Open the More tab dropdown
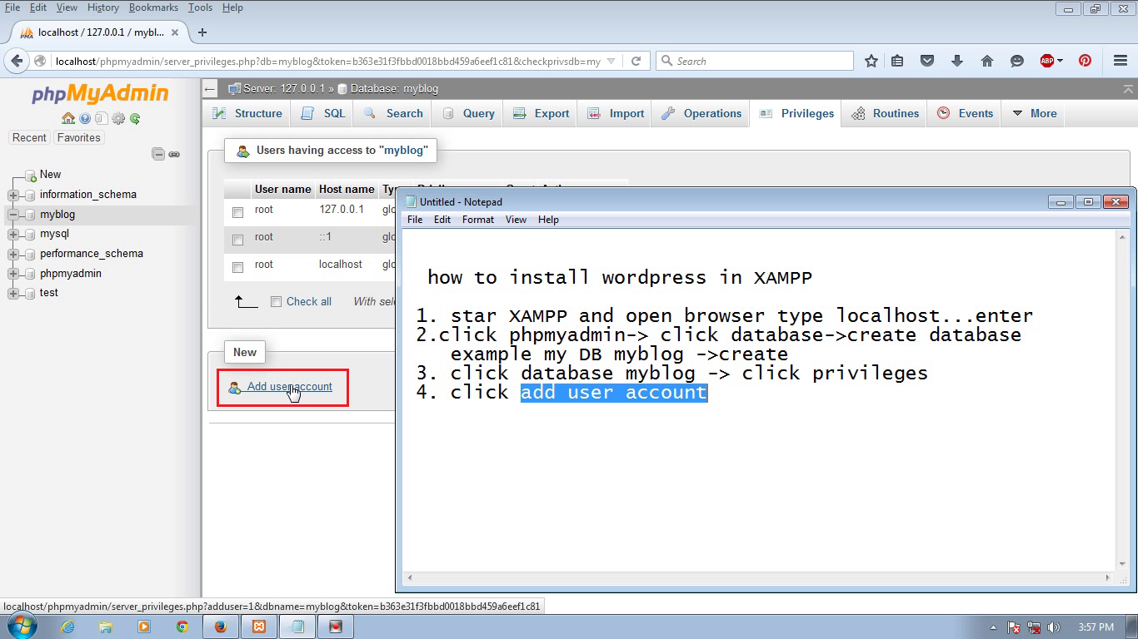Image resolution: width=1138 pixels, height=639 pixels. pyautogui.click(x=1034, y=113)
